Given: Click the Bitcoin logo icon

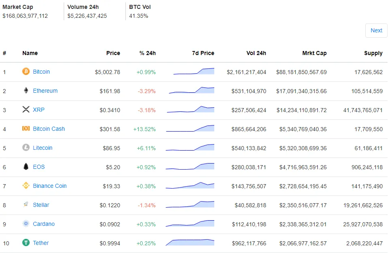Looking at the screenshot, I should 26,71.
